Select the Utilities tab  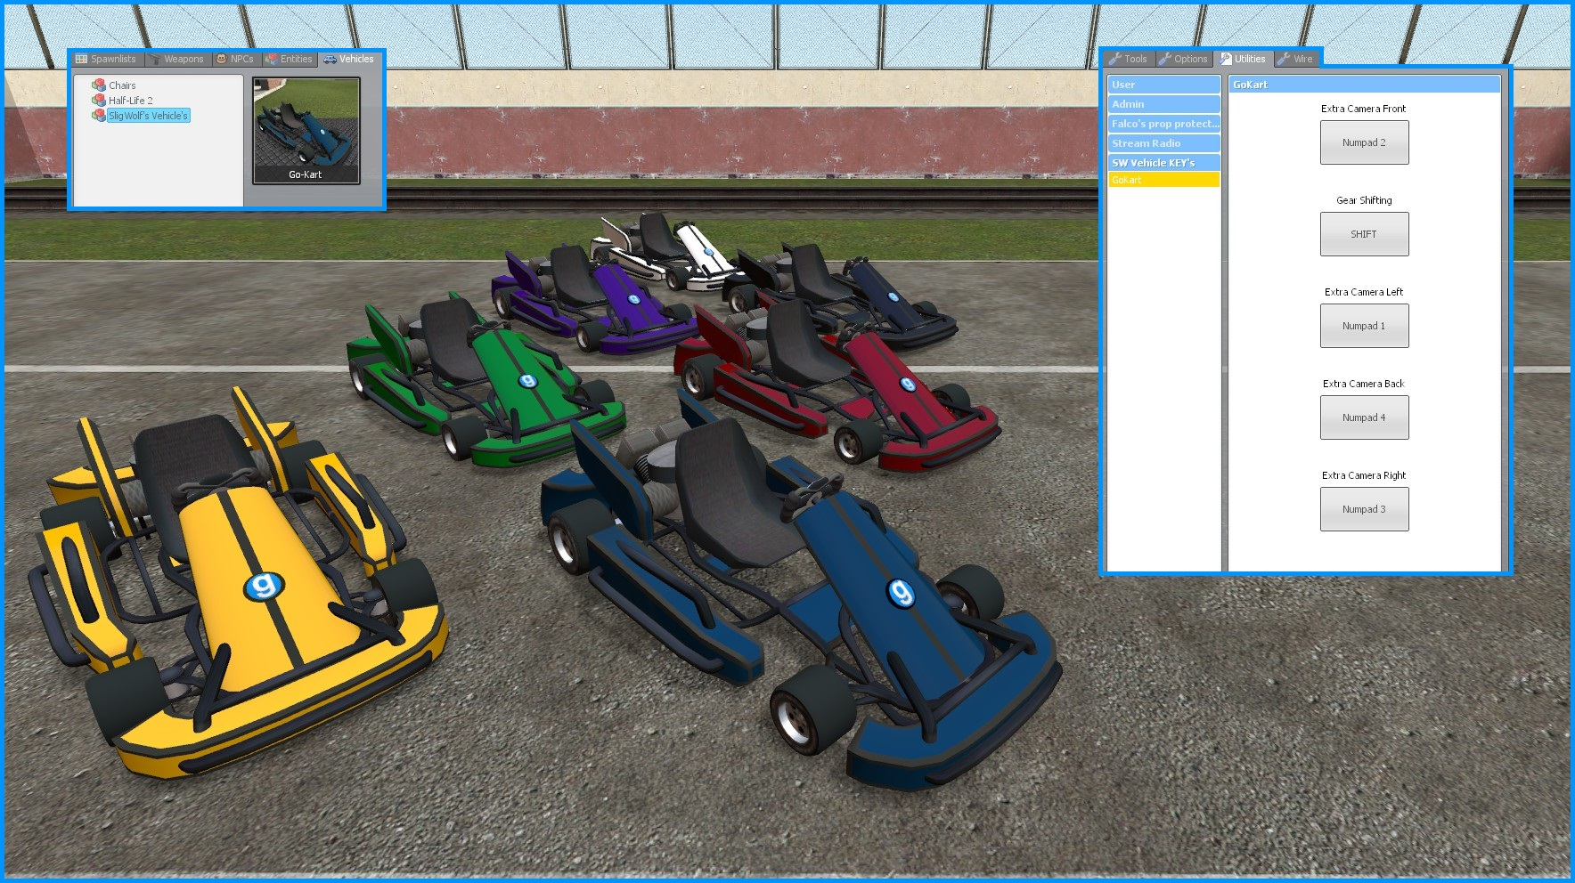[x=1244, y=60]
